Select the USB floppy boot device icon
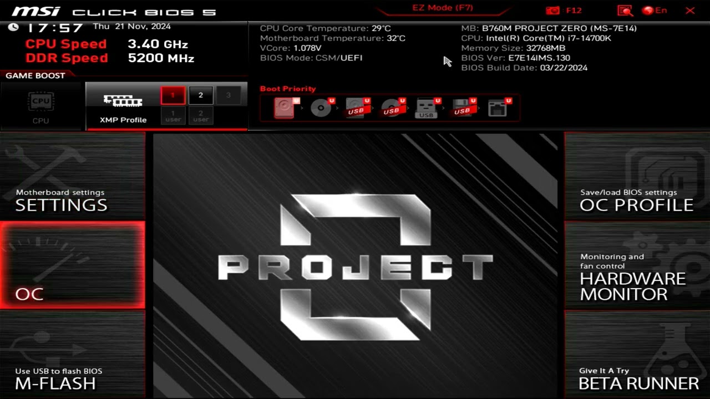 tap(463, 108)
